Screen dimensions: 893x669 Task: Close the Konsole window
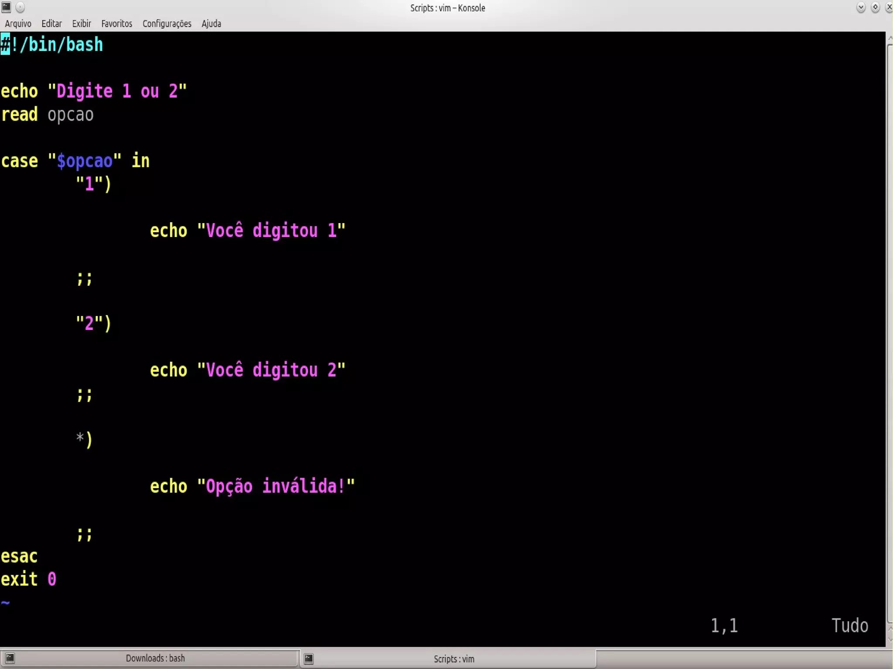pos(889,7)
